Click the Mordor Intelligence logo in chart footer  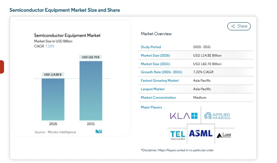pyautogui.click(x=99, y=132)
